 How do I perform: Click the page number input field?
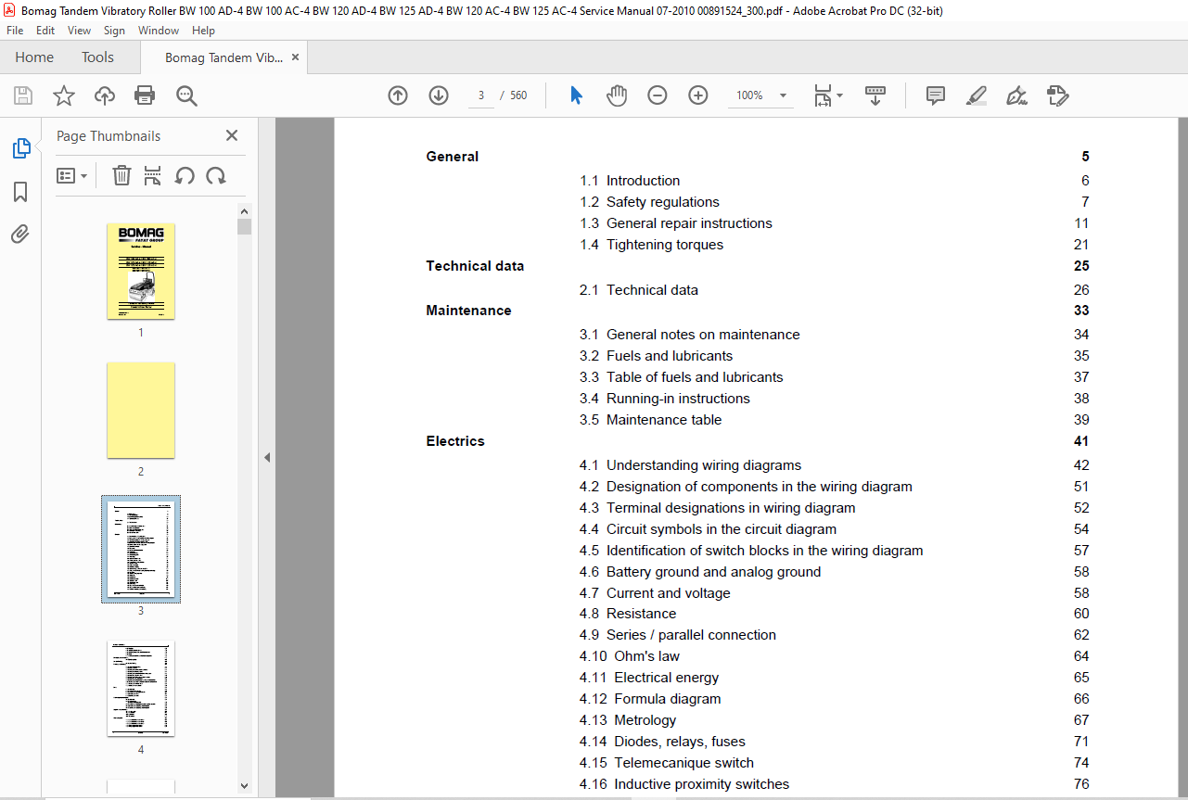click(x=481, y=95)
